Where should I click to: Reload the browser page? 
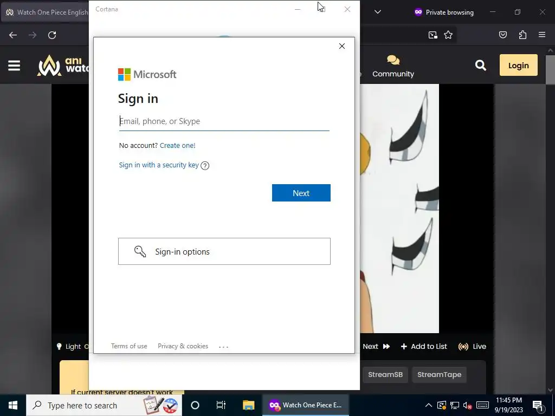click(52, 35)
